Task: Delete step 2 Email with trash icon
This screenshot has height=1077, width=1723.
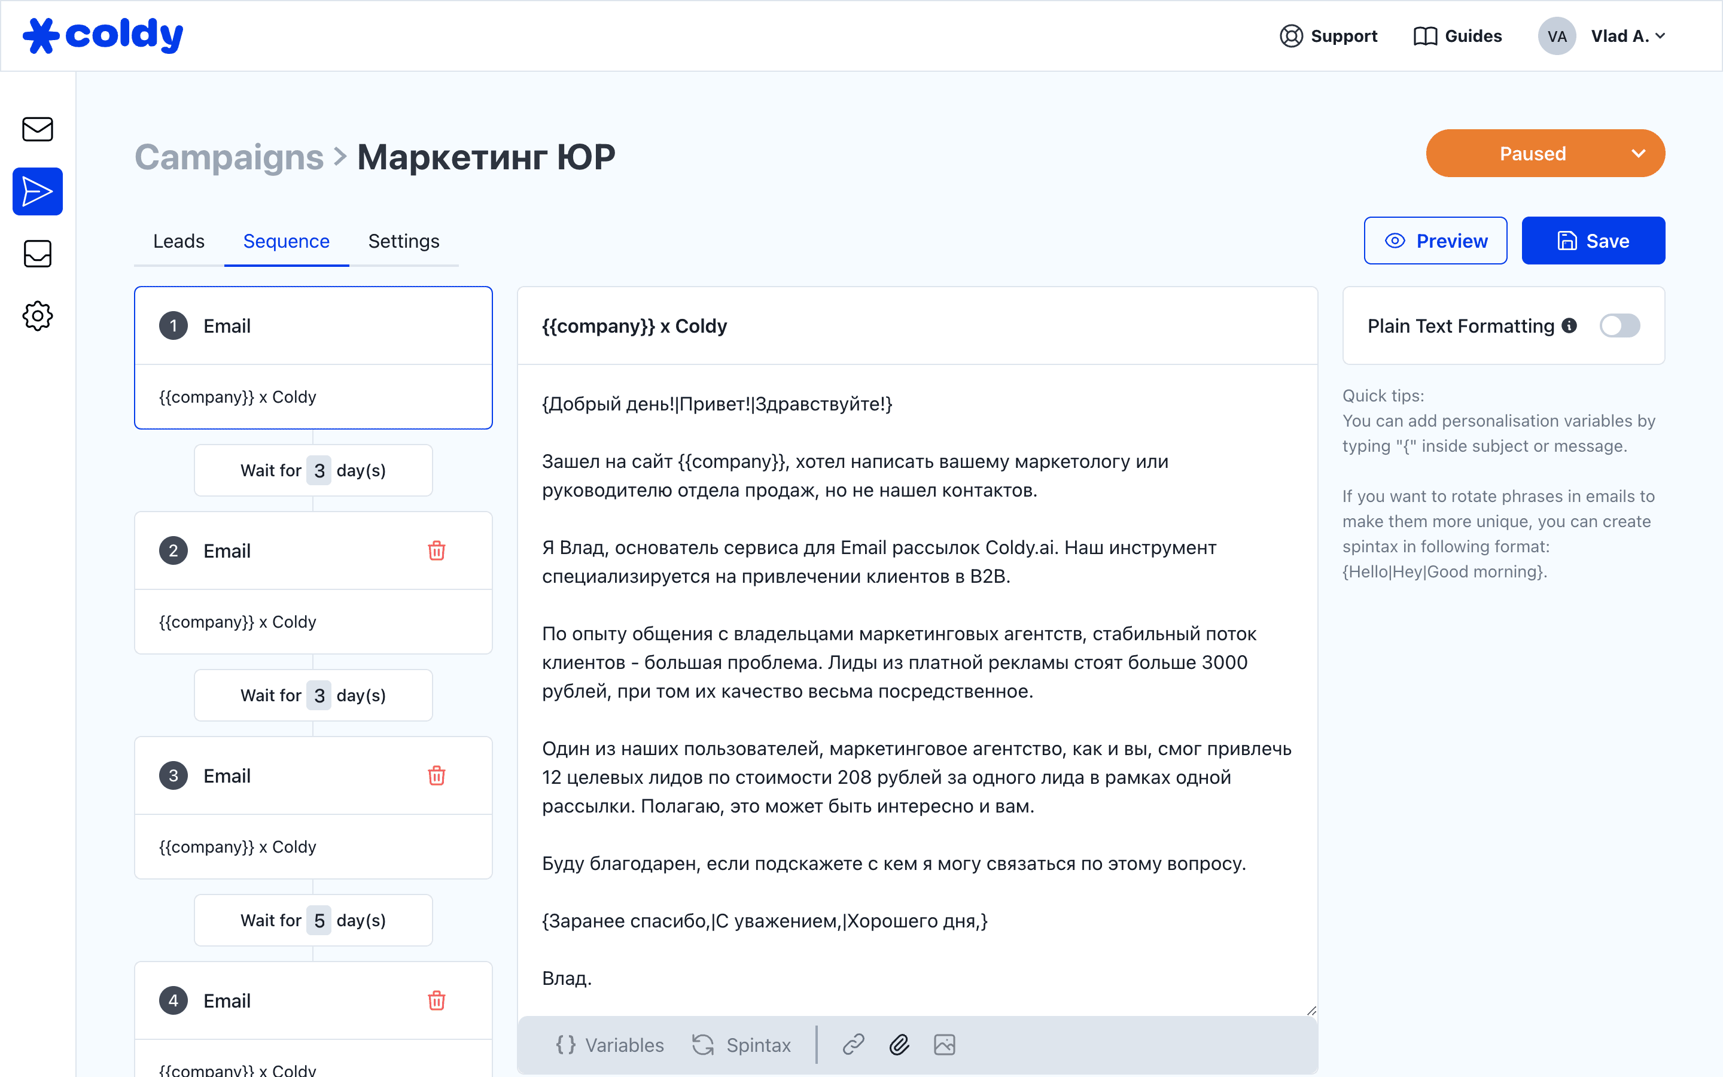Action: [x=437, y=550]
